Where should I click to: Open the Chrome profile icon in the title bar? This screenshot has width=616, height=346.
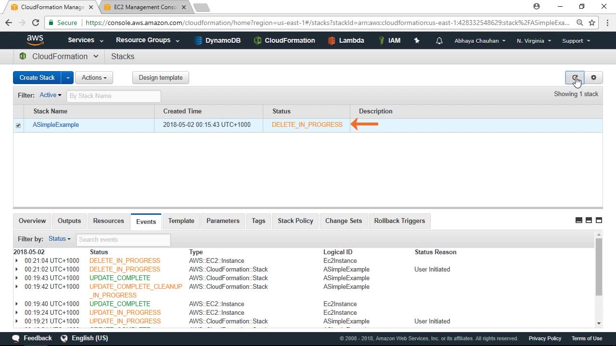coord(537,7)
